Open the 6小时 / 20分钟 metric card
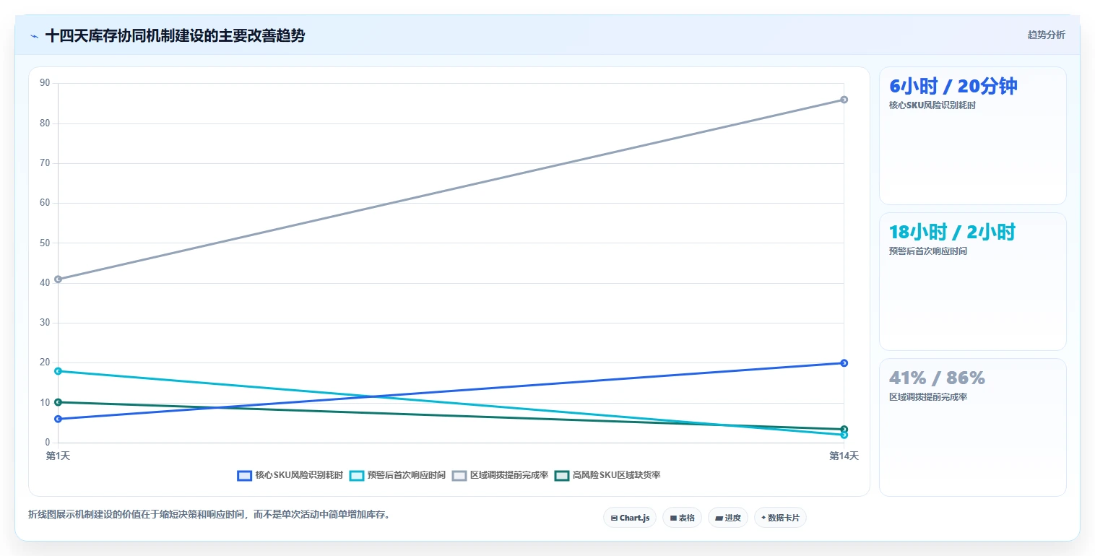This screenshot has height=556, width=1095. (x=972, y=136)
